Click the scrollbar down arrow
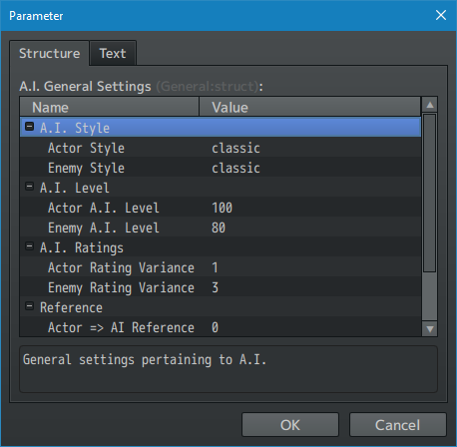 [x=430, y=329]
